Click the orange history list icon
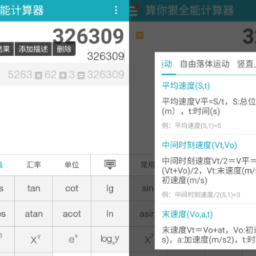Image resolution: width=256 pixels, height=256 pixels. 139,36
